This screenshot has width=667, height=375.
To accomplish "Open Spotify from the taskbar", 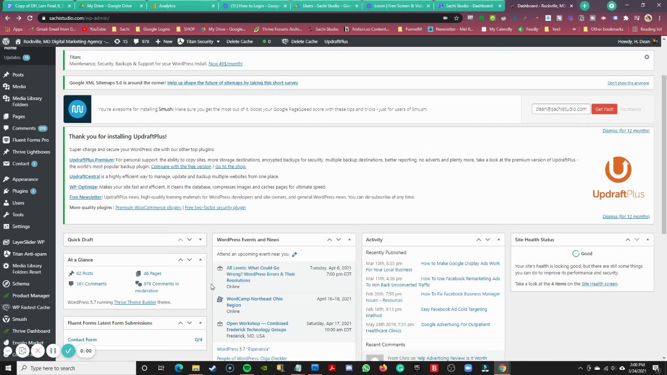I will (x=247, y=368).
